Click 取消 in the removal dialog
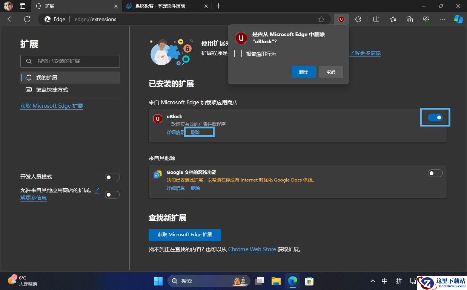 [x=331, y=72]
